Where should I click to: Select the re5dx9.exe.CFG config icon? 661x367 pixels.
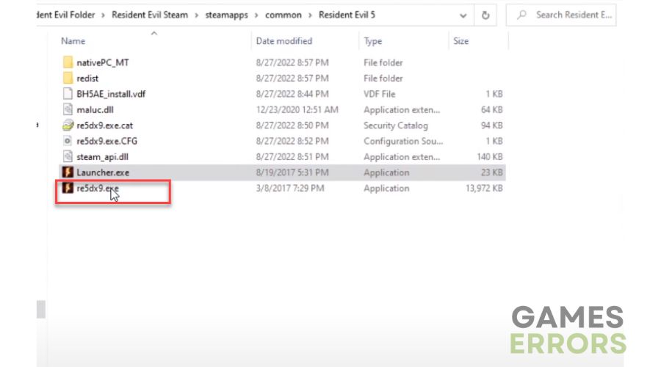68,141
